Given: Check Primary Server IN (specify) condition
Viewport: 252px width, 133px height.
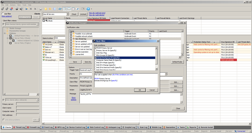Looking at the screenshot, I should click(96, 50).
